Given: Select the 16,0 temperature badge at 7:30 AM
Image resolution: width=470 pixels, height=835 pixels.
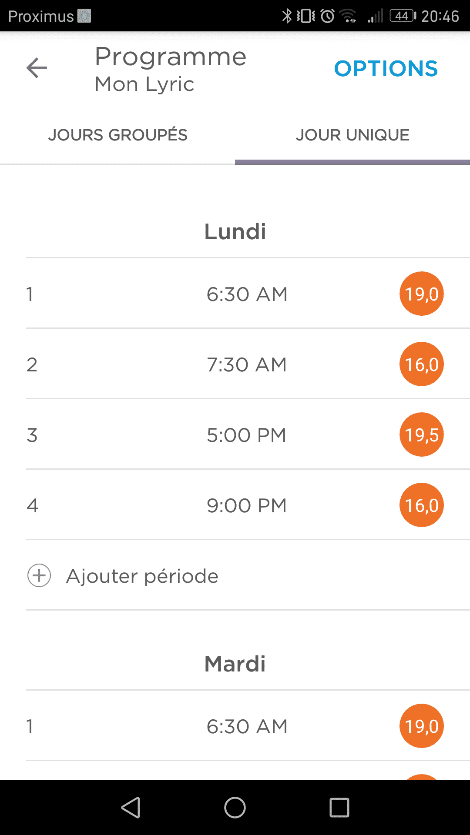Looking at the screenshot, I should 422,364.
